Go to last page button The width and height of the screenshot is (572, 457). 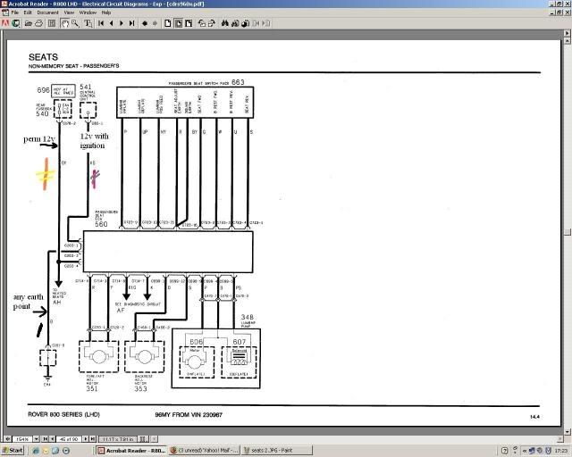coord(131,23)
